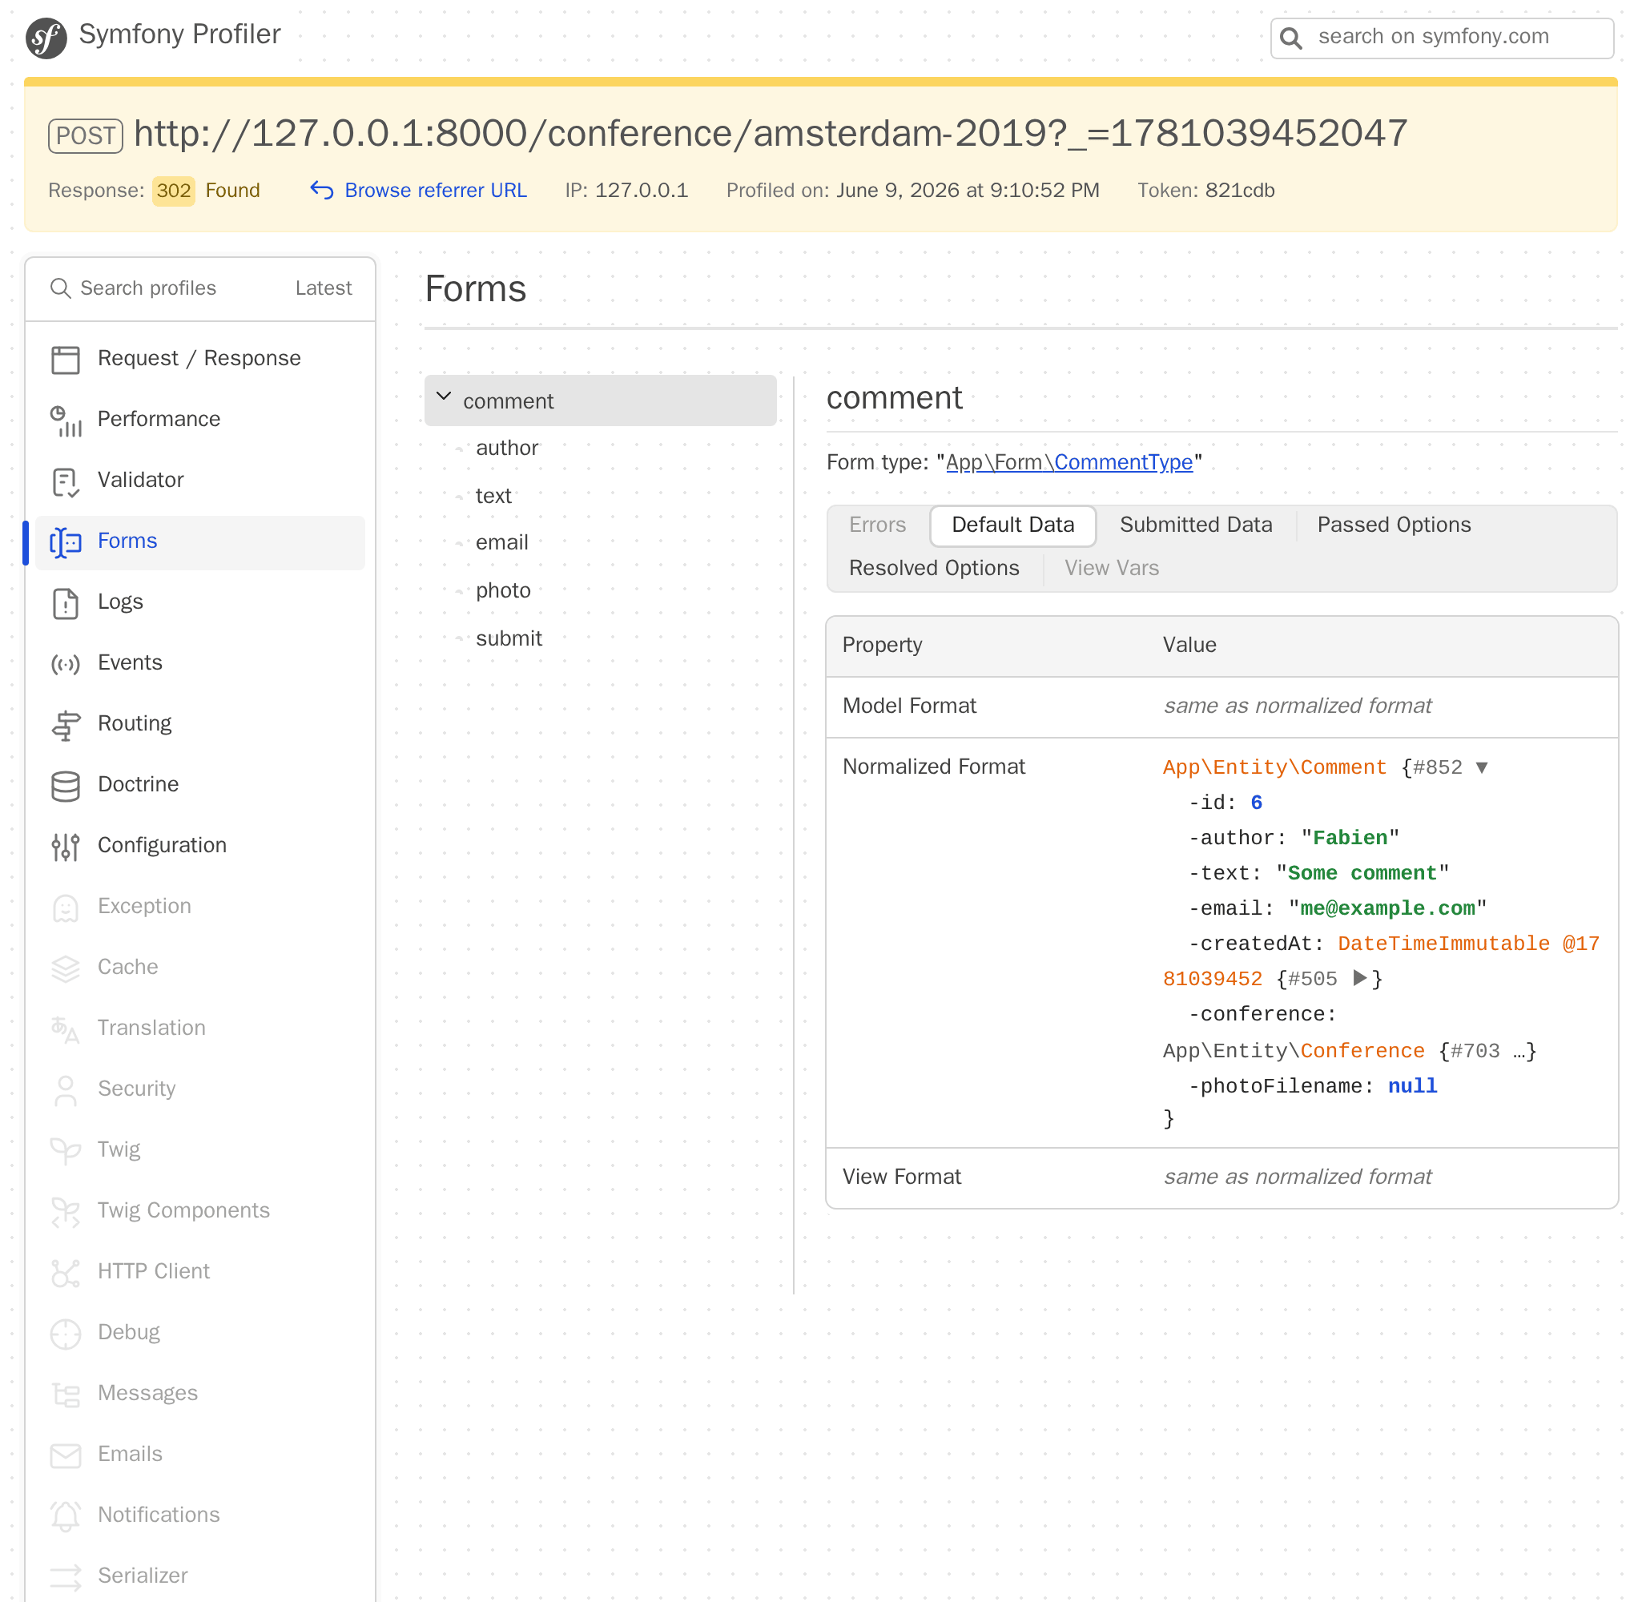Open the Submitted Data tab
Viewport: 1642px width, 1602px height.
[x=1195, y=525]
